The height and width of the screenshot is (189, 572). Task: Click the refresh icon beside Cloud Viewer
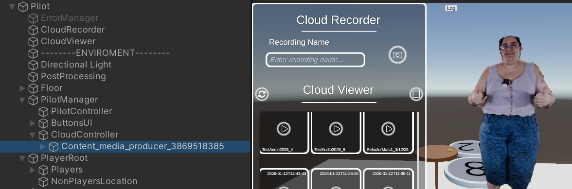[262, 94]
